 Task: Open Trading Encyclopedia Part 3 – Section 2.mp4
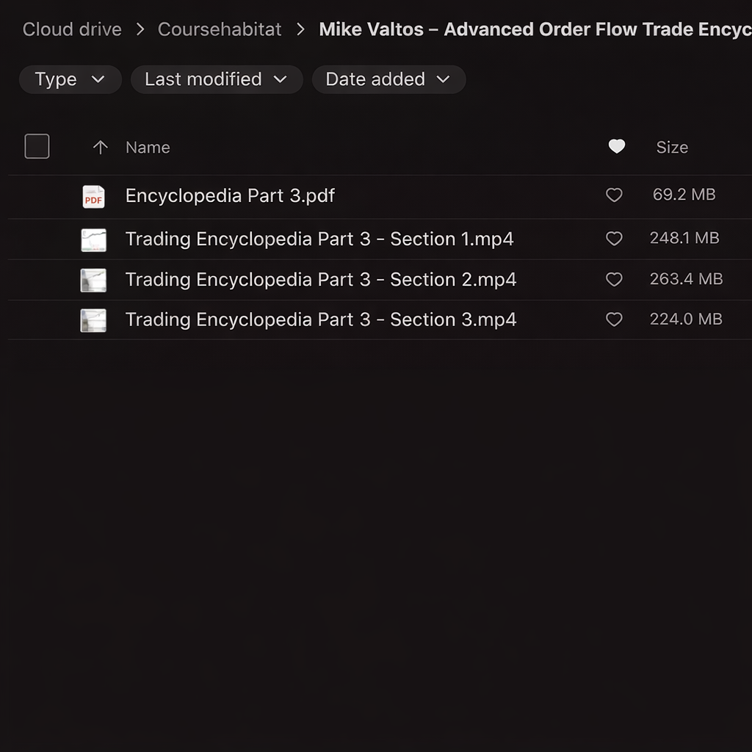pyautogui.click(x=321, y=280)
